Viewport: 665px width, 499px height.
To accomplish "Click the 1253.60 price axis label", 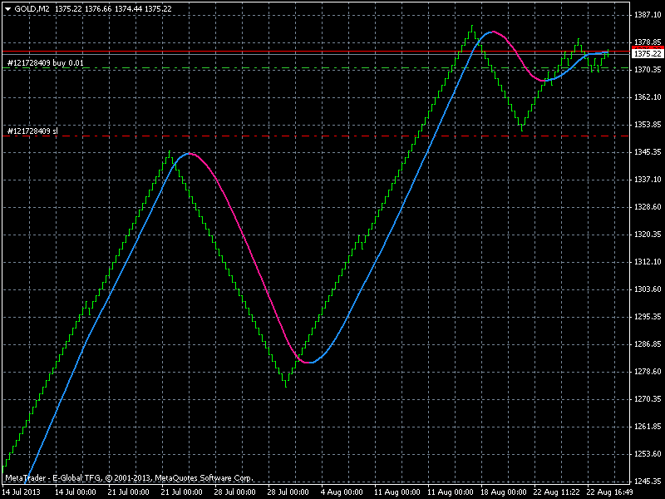I will pos(648,454).
